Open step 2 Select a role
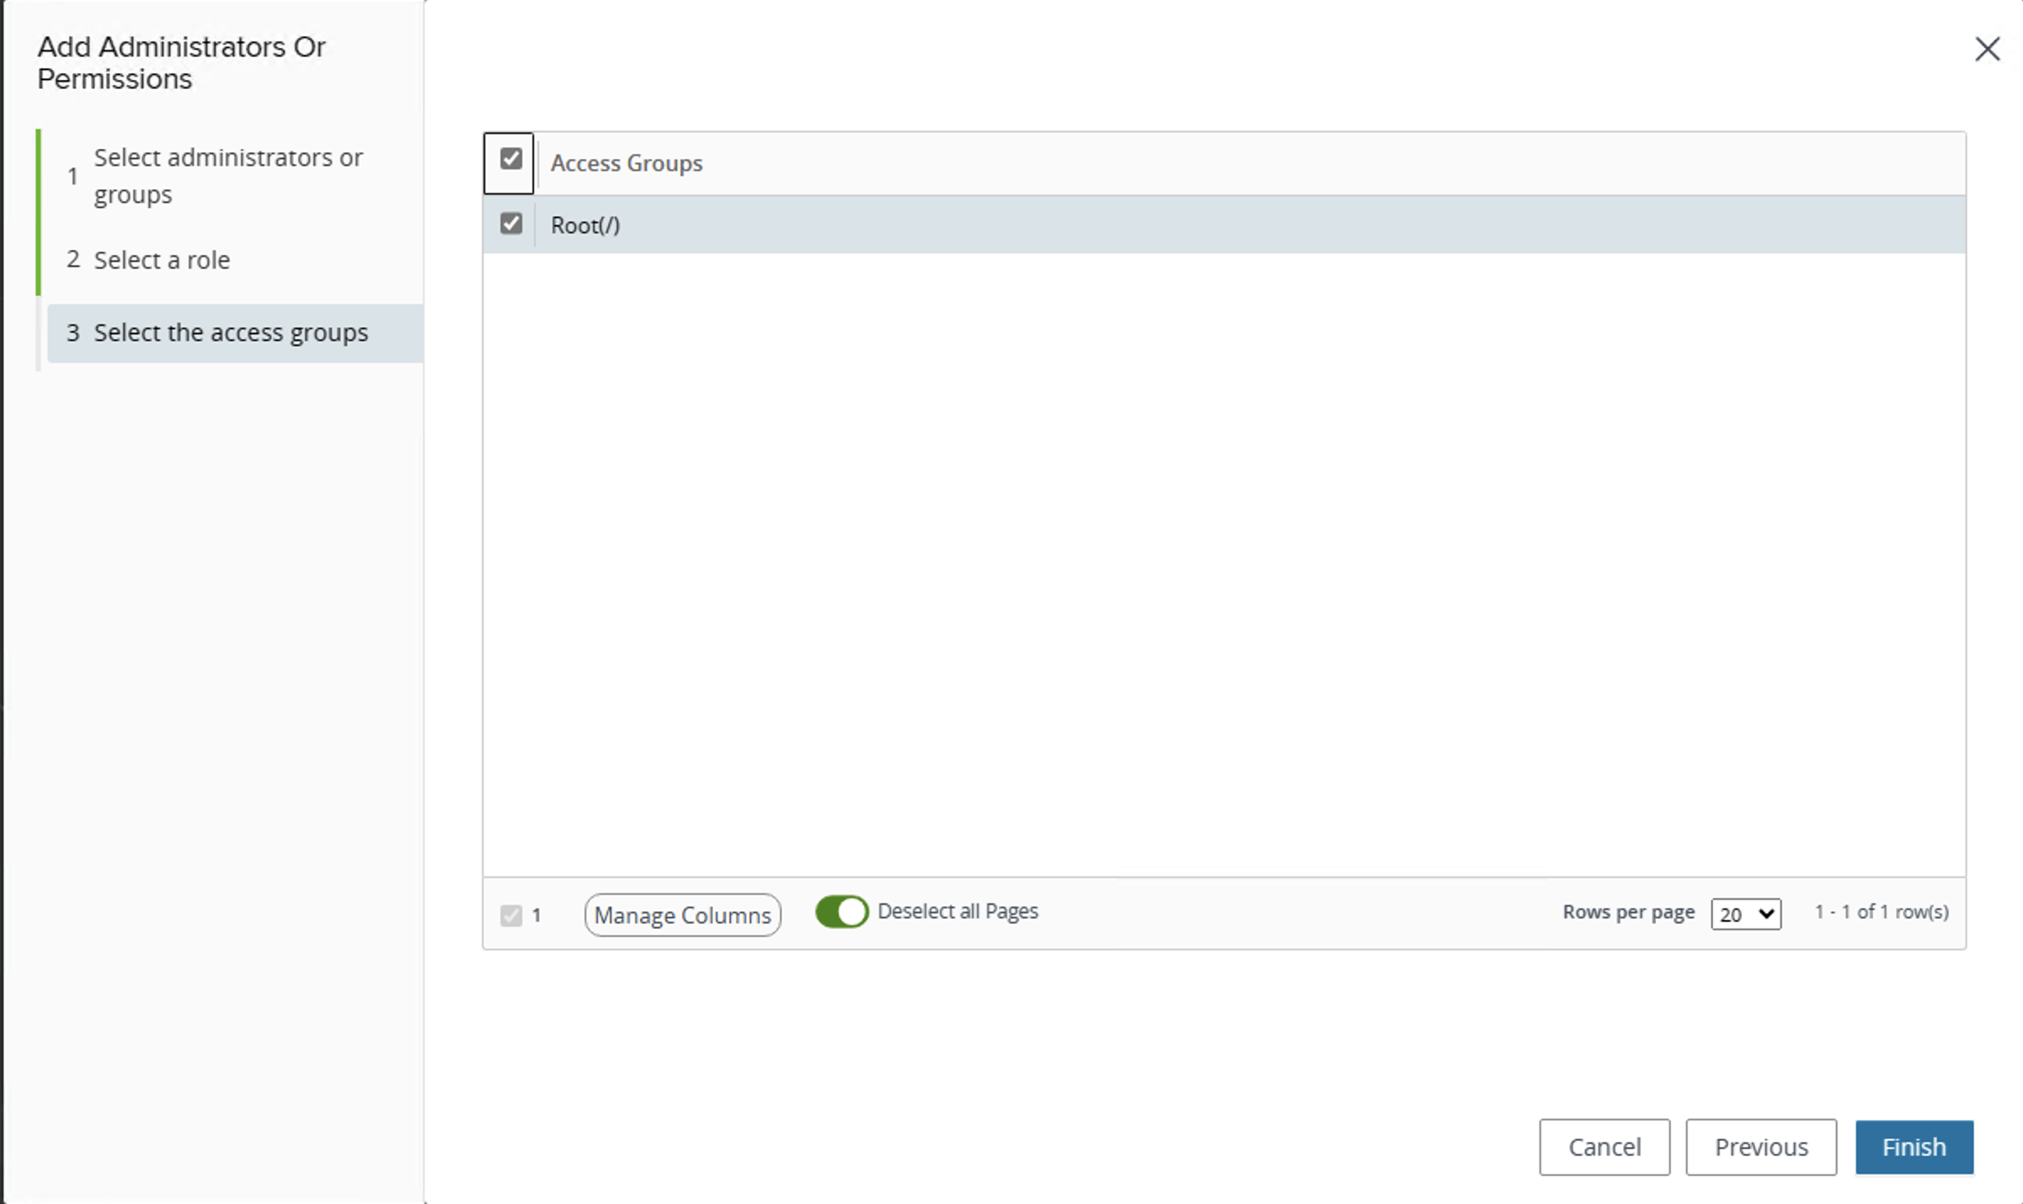Image resolution: width=2023 pixels, height=1204 pixels. (162, 259)
